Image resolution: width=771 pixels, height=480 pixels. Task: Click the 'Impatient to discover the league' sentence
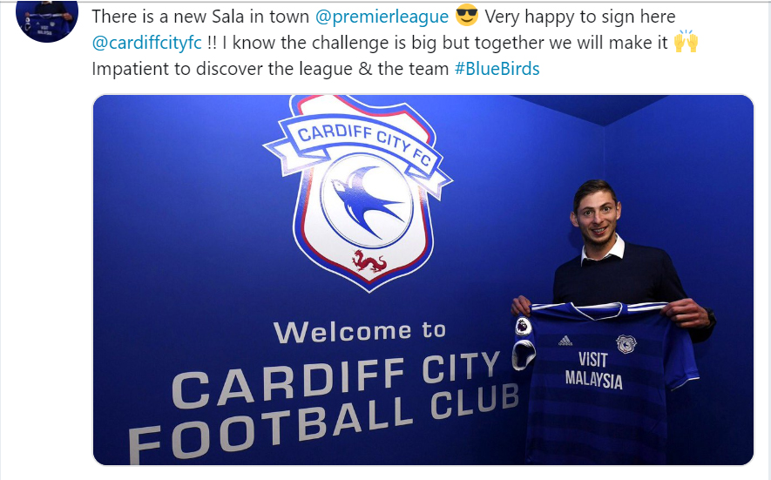click(222, 68)
